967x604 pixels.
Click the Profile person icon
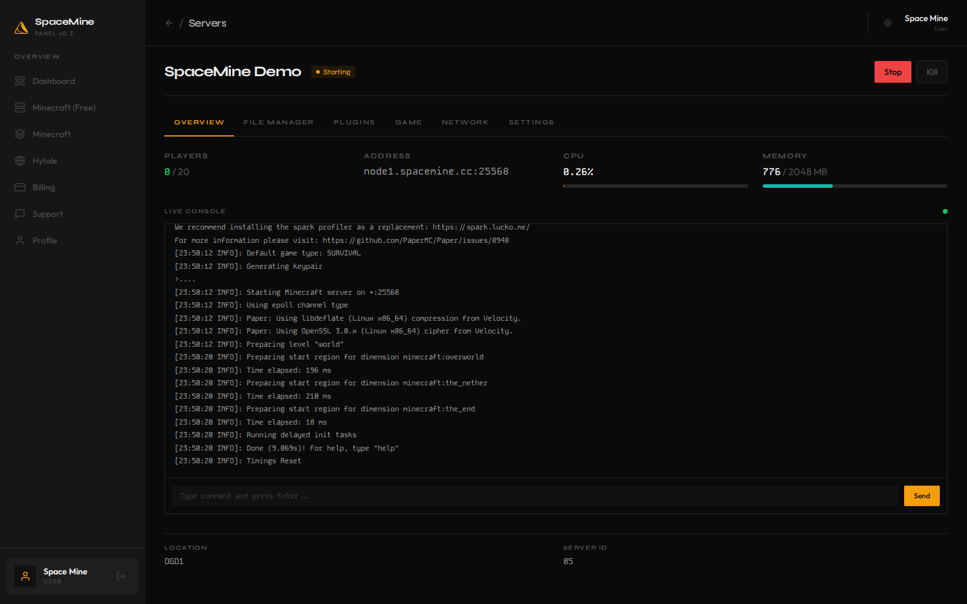(x=20, y=240)
